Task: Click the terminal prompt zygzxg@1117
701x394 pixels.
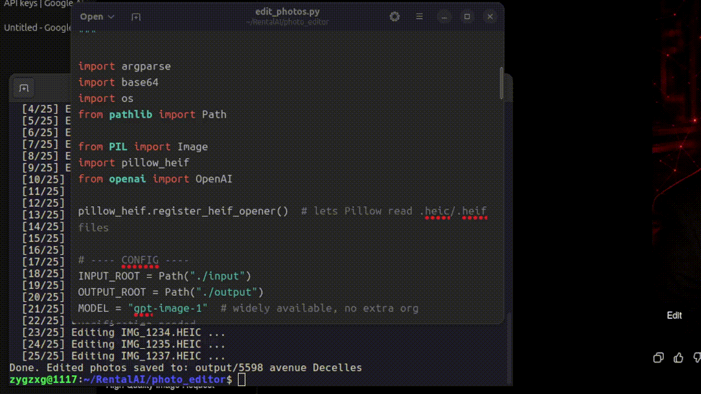Action: pos(43,379)
